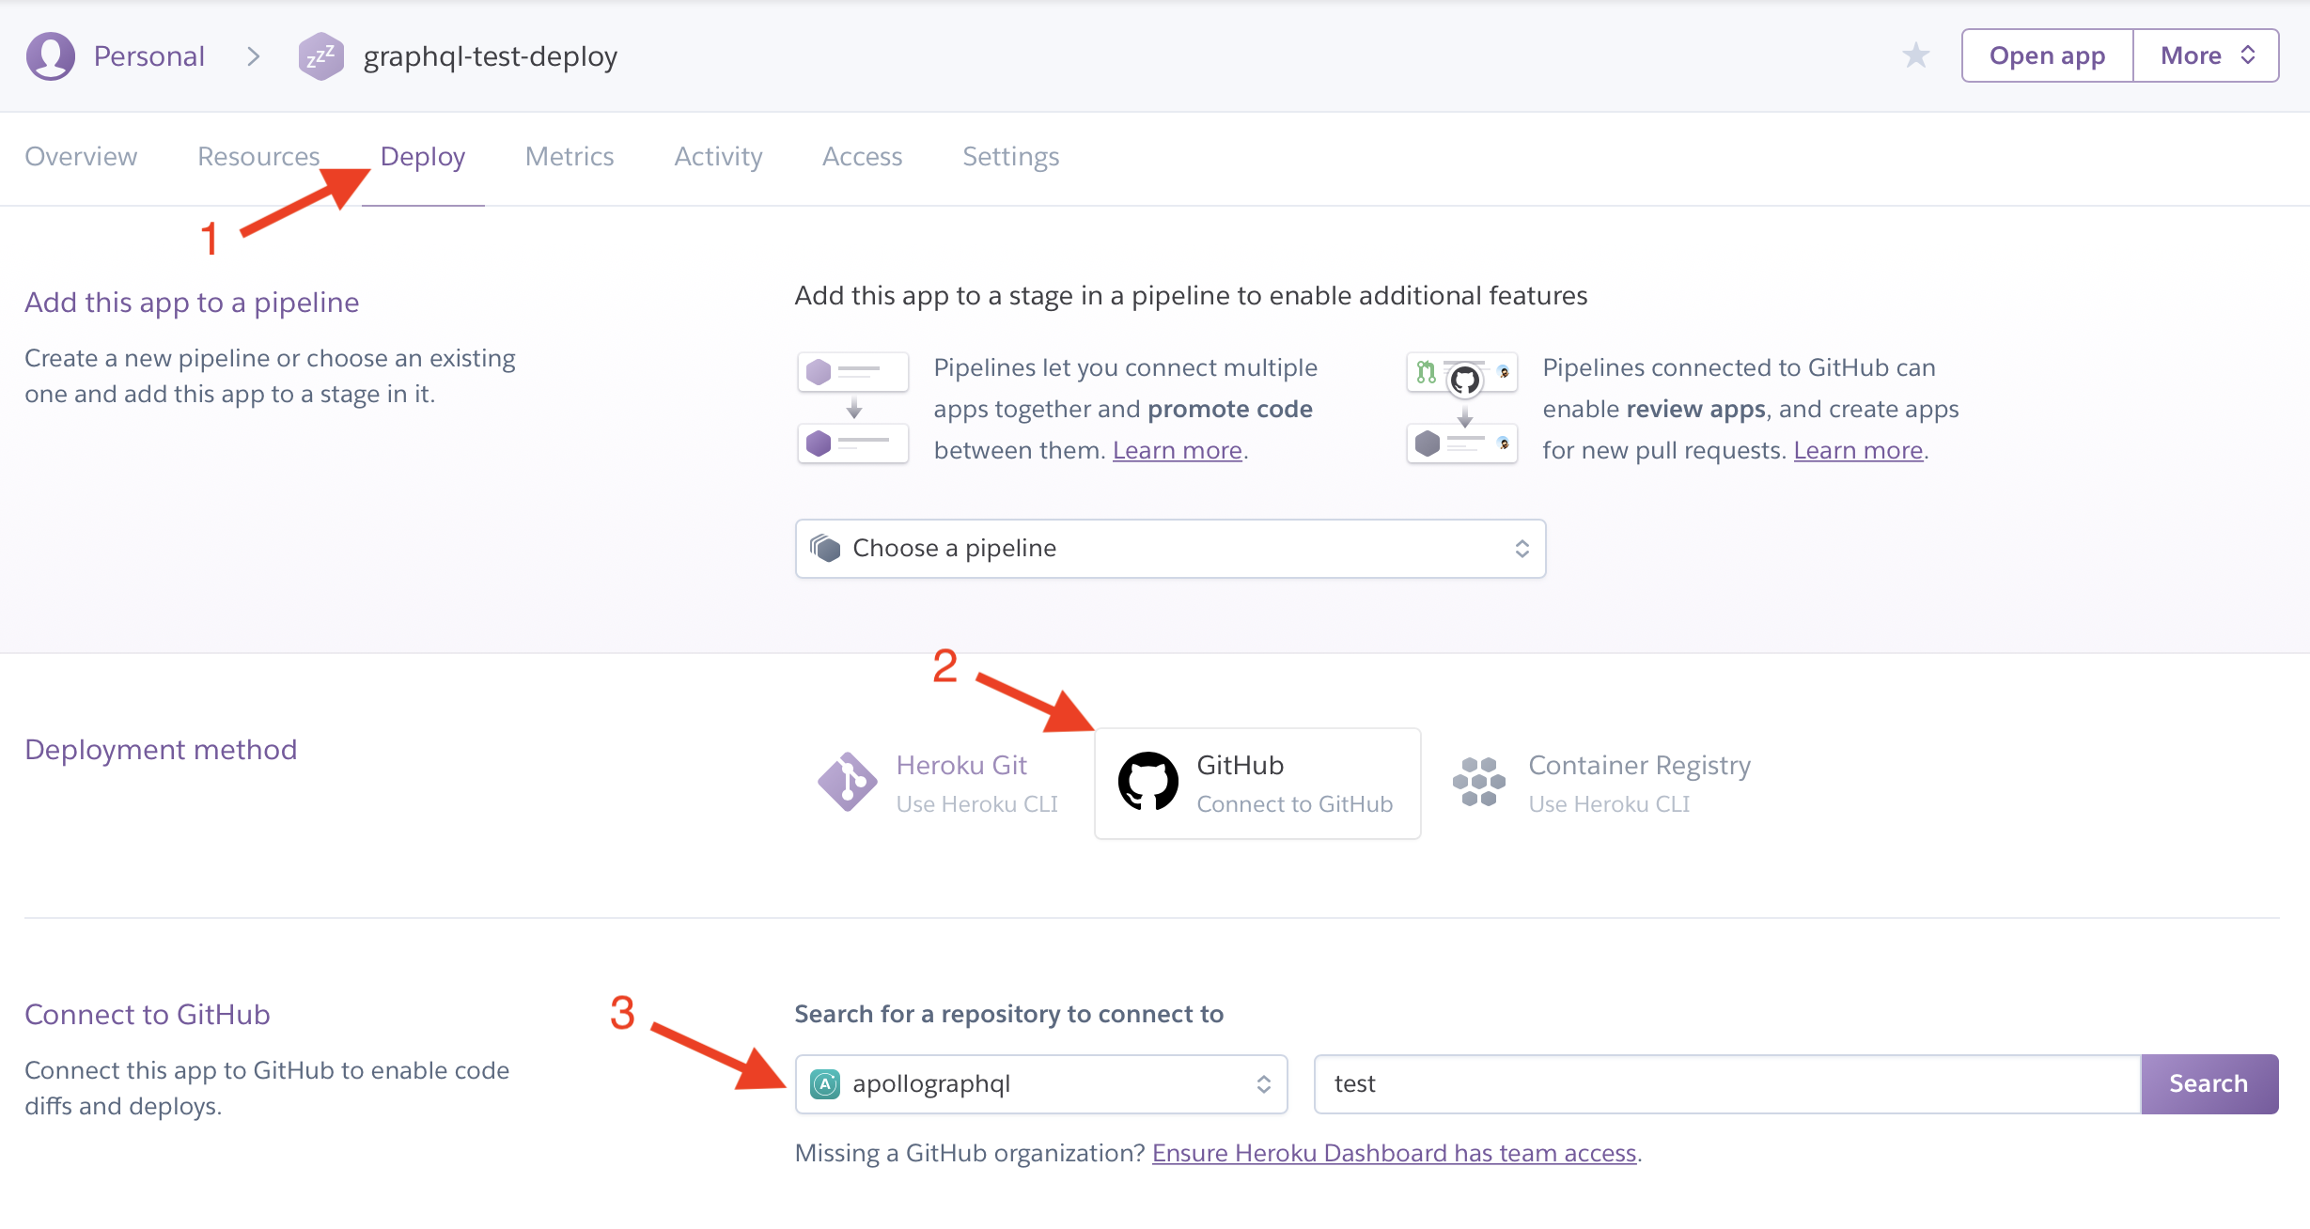Image resolution: width=2310 pixels, height=1229 pixels.
Task: Click the GitHub octocat deployment icon
Action: [1147, 781]
